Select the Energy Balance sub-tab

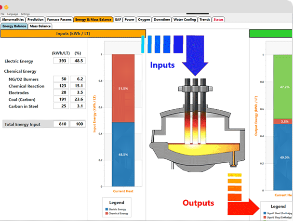(14, 26)
